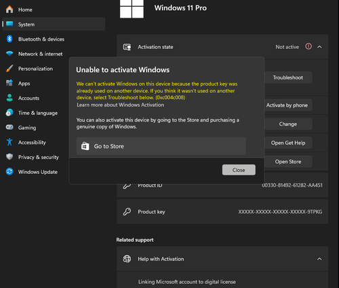Image resolution: width=339 pixels, height=288 pixels.
Task: Click the Product key key icon
Action: coord(127,212)
